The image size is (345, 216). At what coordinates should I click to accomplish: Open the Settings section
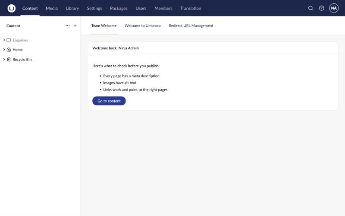coord(94,8)
